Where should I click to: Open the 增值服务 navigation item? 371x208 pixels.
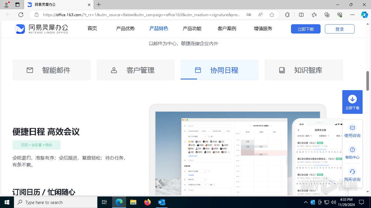[263, 28]
